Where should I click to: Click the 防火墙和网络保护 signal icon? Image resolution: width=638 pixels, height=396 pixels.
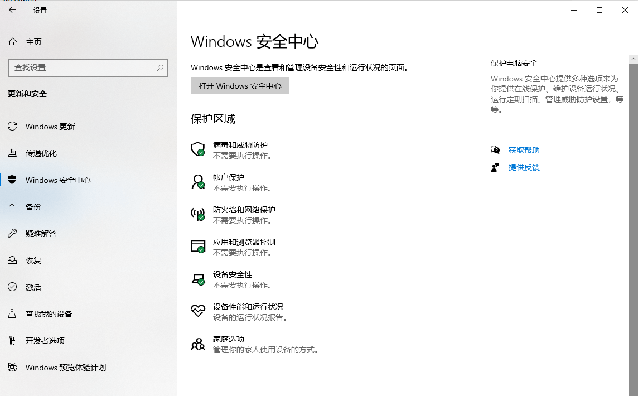click(198, 214)
